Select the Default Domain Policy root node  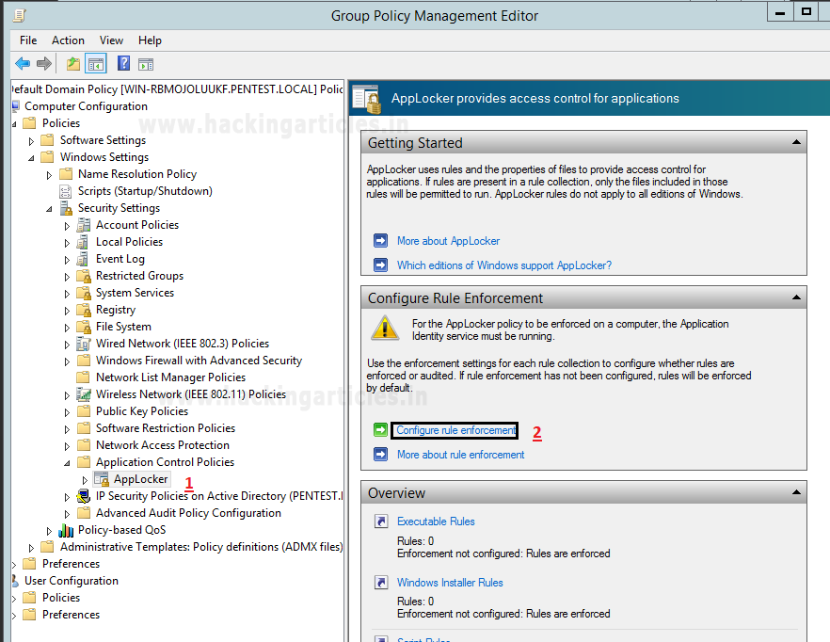click(177, 89)
